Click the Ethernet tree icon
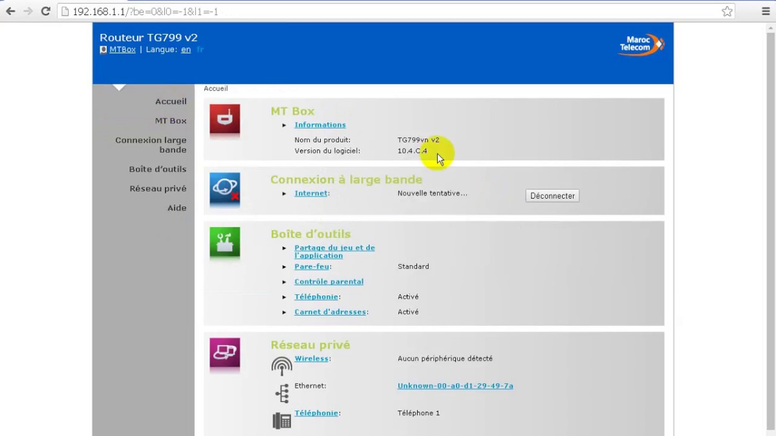Viewport: 776px width, 436px height. tap(282, 394)
